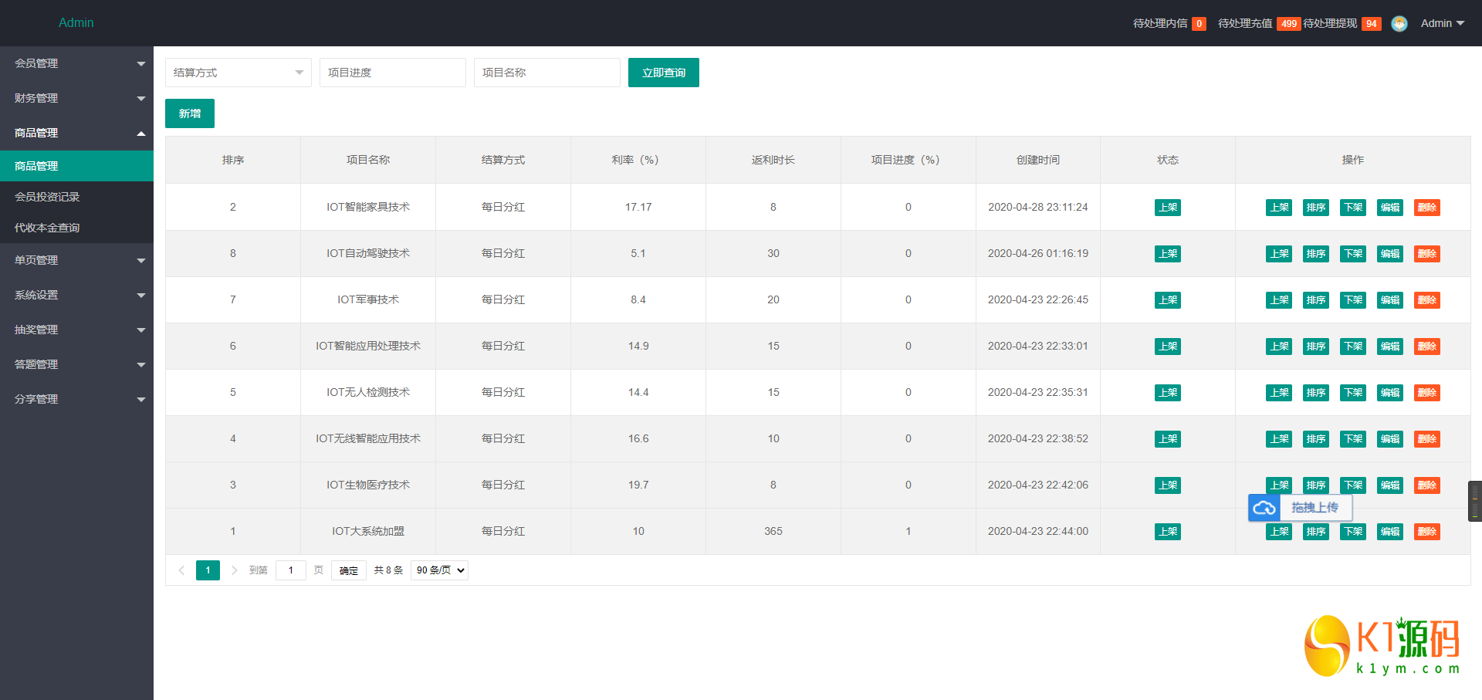
Task: Open pending messages badge showing 0
Action: click(x=1199, y=24)
